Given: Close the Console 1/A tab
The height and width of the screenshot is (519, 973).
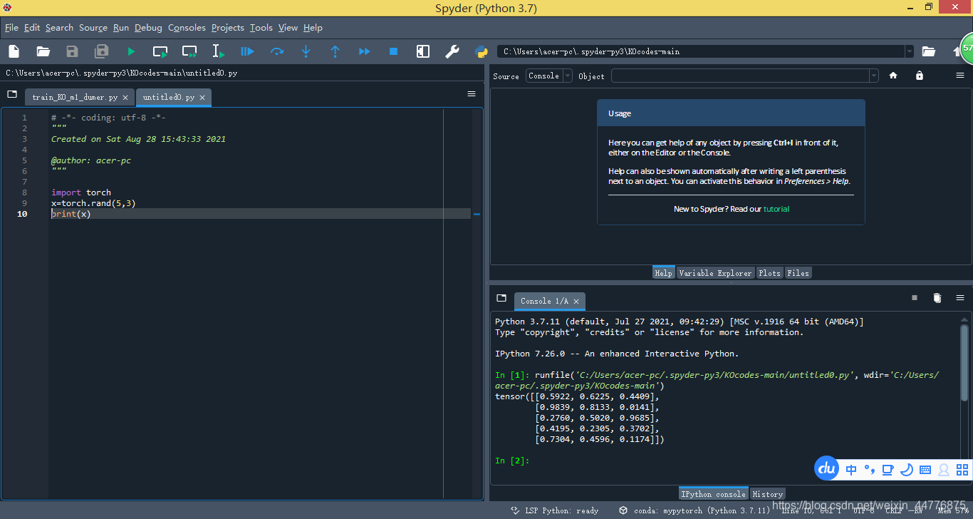Looking at the screenshot, I should 576,302.
